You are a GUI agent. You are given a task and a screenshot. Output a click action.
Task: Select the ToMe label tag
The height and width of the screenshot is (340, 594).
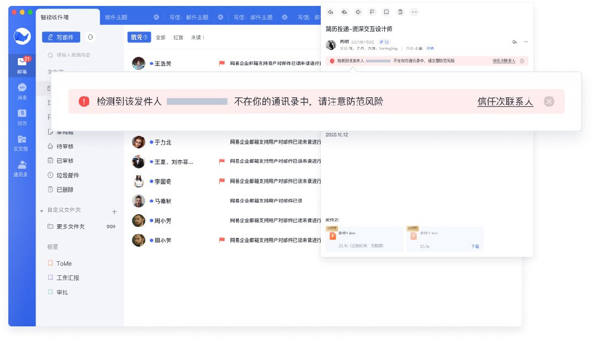click(x=64, y=263)
